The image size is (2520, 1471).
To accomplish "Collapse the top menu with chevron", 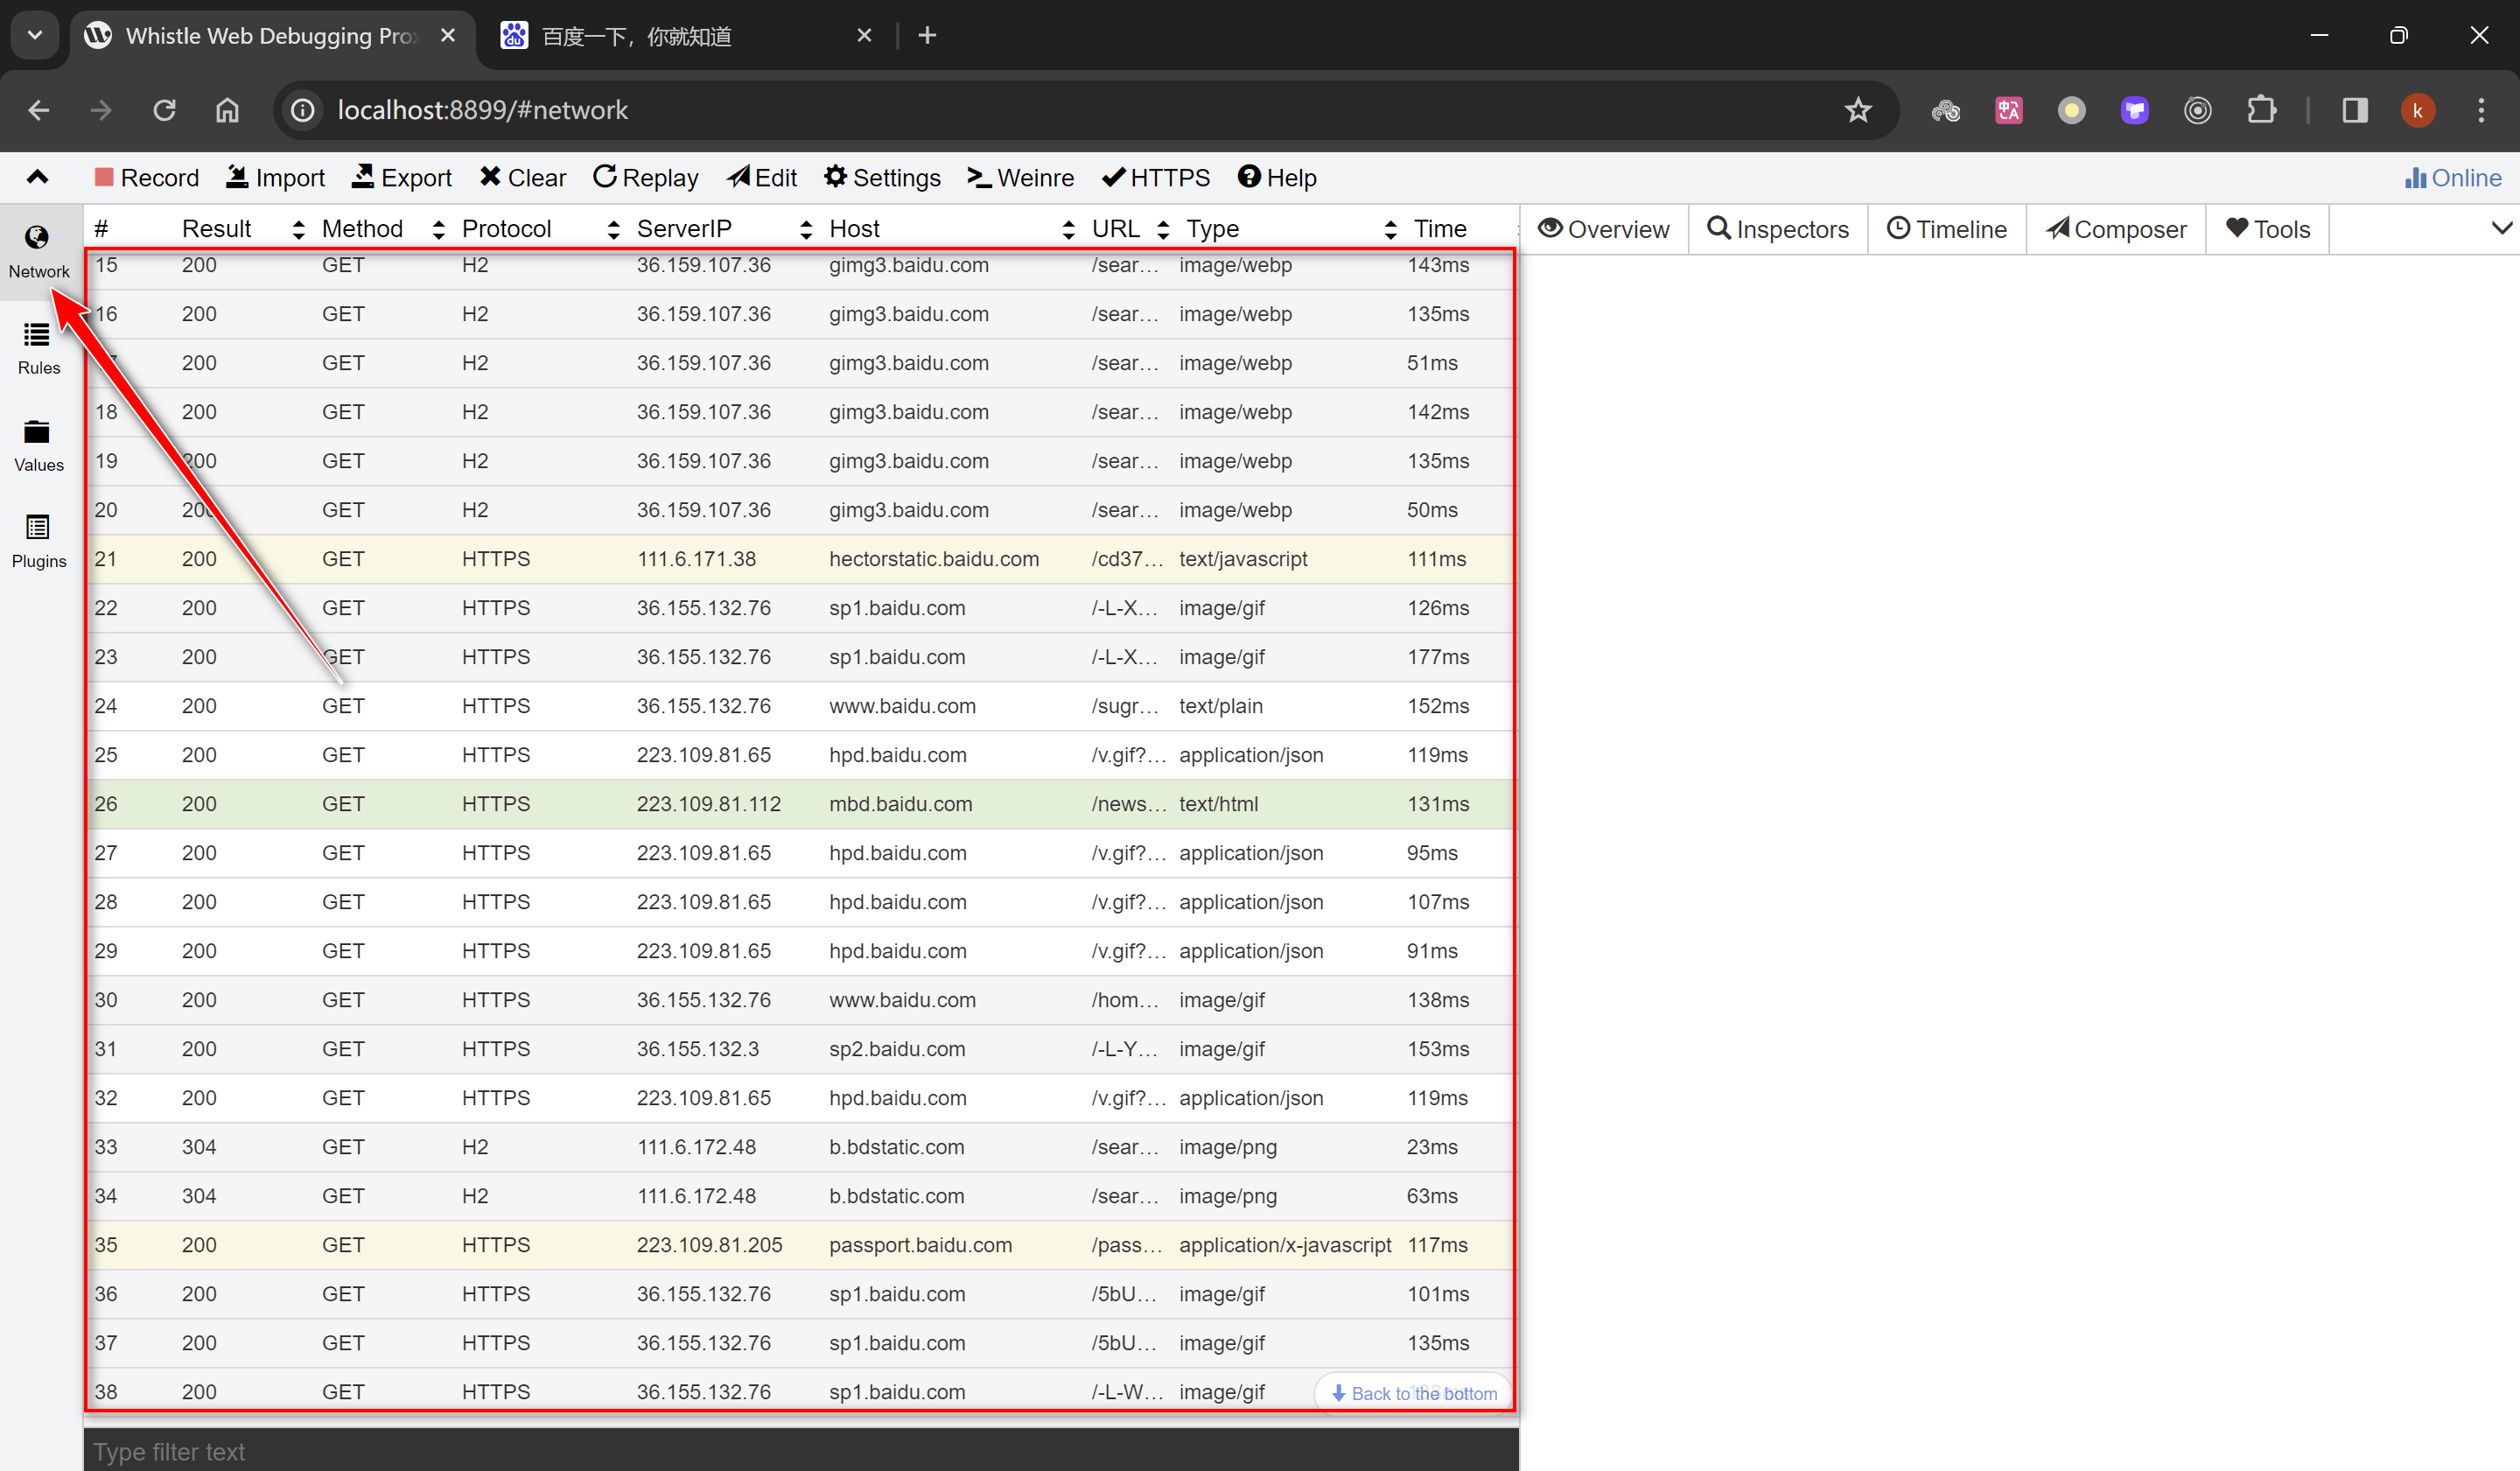I will (37, 178).
